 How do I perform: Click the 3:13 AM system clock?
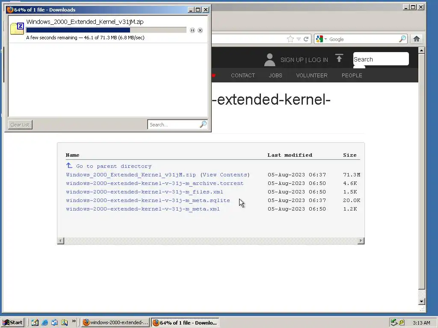(421, 323)
